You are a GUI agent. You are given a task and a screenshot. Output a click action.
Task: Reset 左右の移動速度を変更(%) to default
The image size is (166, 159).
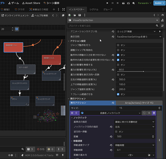(x=113, y=80)
